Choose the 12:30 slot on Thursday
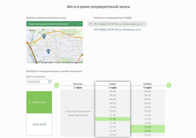 pos(148,127)
